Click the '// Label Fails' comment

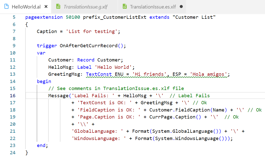[189, 95]
